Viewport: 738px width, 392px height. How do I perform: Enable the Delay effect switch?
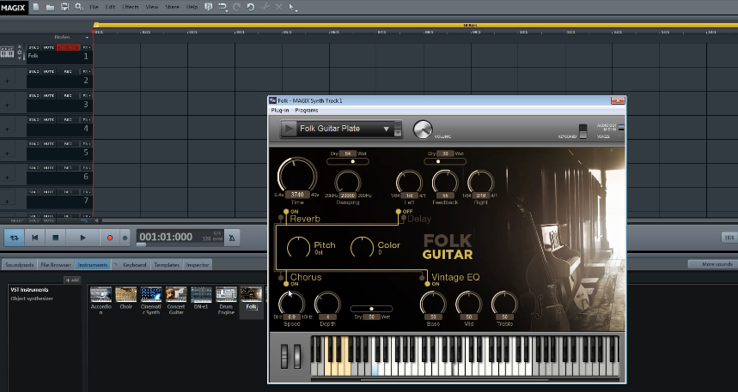click(x=399, y=211)
